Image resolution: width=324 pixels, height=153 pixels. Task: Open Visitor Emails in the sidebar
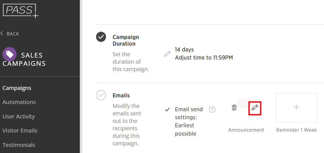(20, 131)
